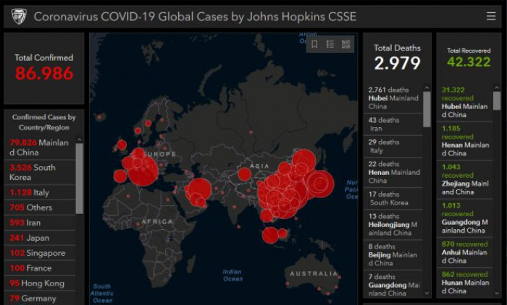Screen dimensions: 507x305
Task: Click the confirmed cases list scrollbar thumb
Action: [79, 179]
